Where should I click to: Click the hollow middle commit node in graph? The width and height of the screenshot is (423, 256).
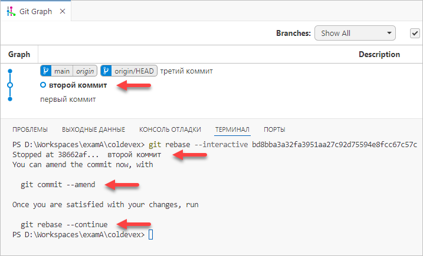9,85
